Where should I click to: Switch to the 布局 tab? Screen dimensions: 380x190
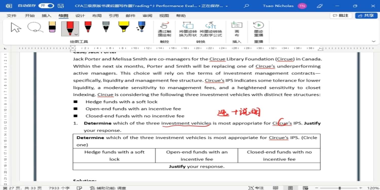point(97,16)
